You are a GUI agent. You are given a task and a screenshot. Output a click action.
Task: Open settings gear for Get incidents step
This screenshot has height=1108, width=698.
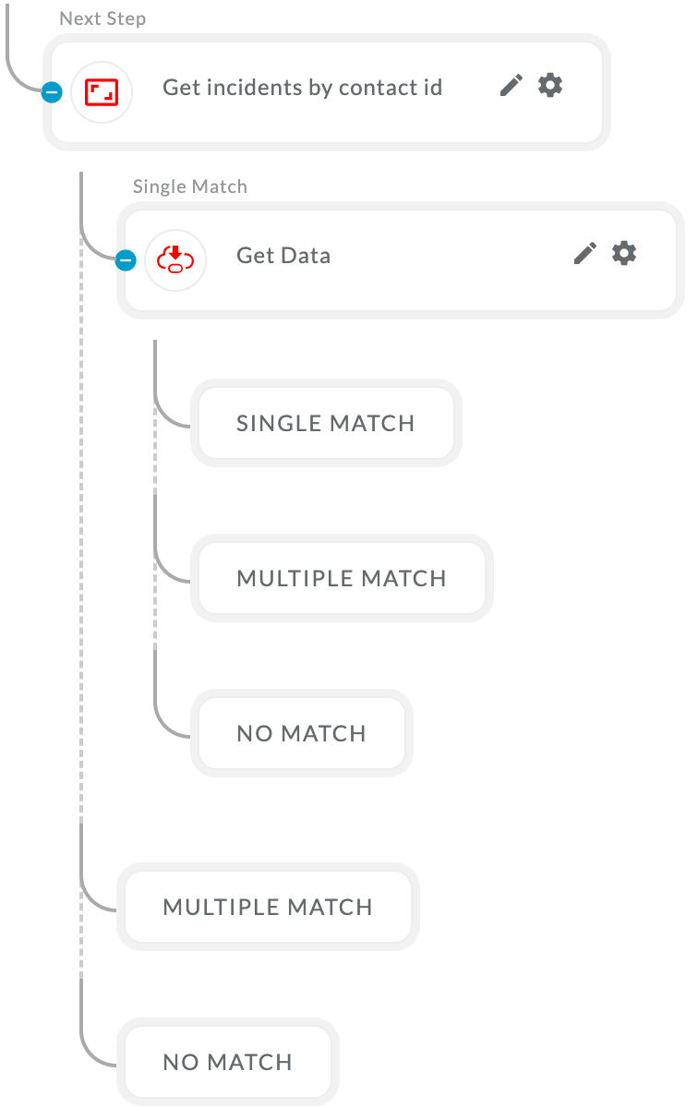(550, 86)
